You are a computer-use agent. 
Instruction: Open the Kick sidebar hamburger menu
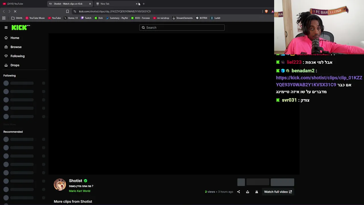[6, 28]
